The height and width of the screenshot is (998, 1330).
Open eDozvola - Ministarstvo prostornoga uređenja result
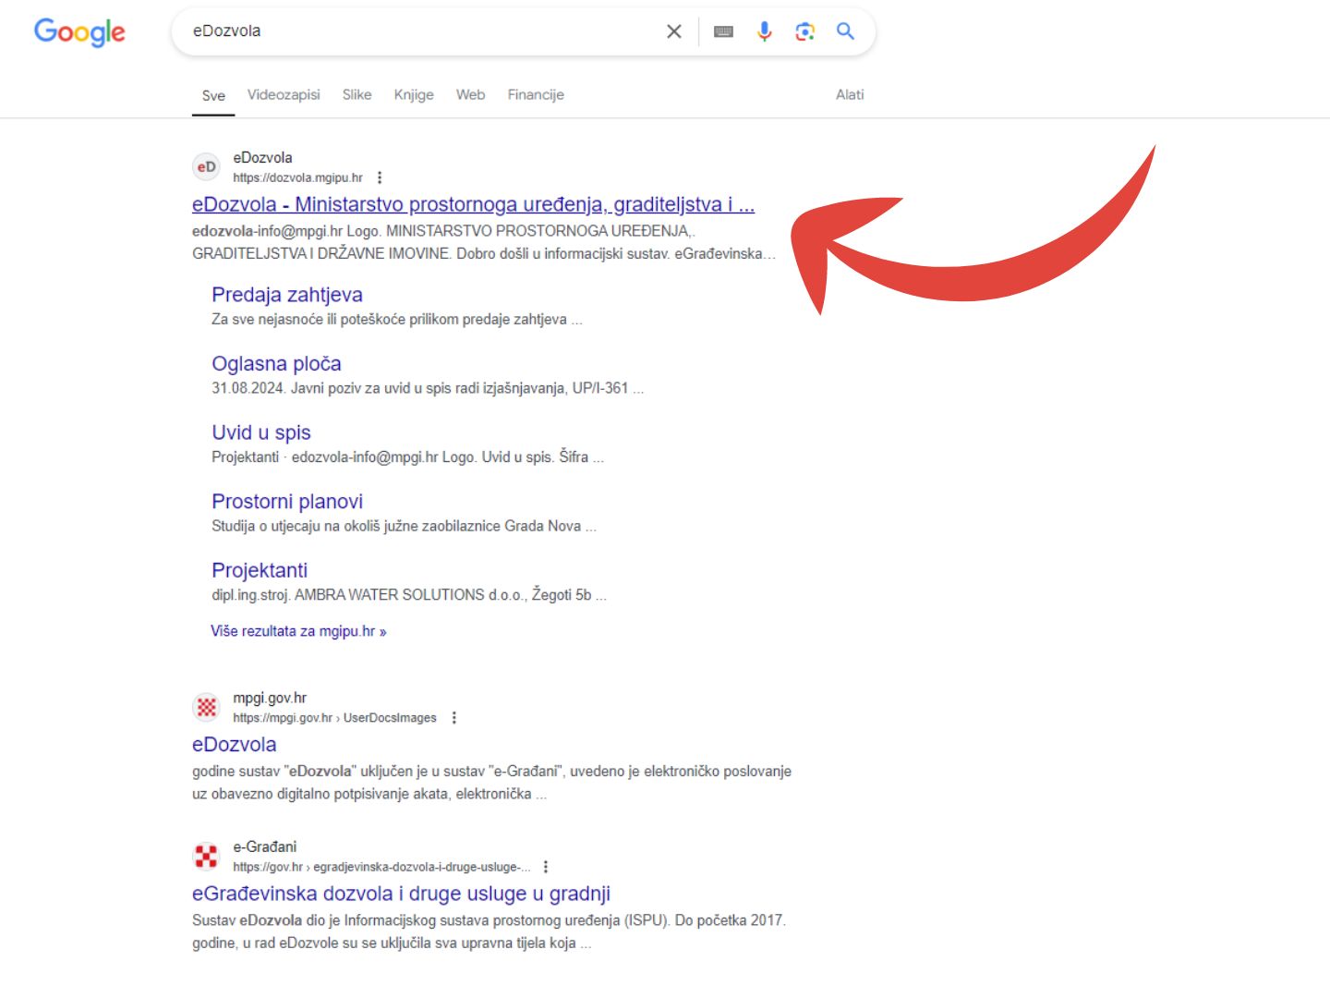(x=473, y=204)
